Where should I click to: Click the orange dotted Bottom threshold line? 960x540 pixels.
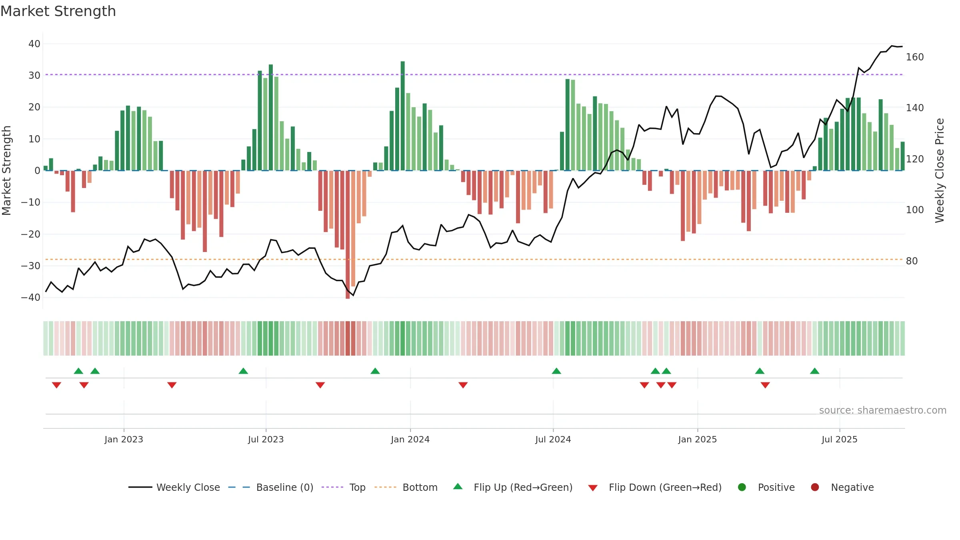474,259
